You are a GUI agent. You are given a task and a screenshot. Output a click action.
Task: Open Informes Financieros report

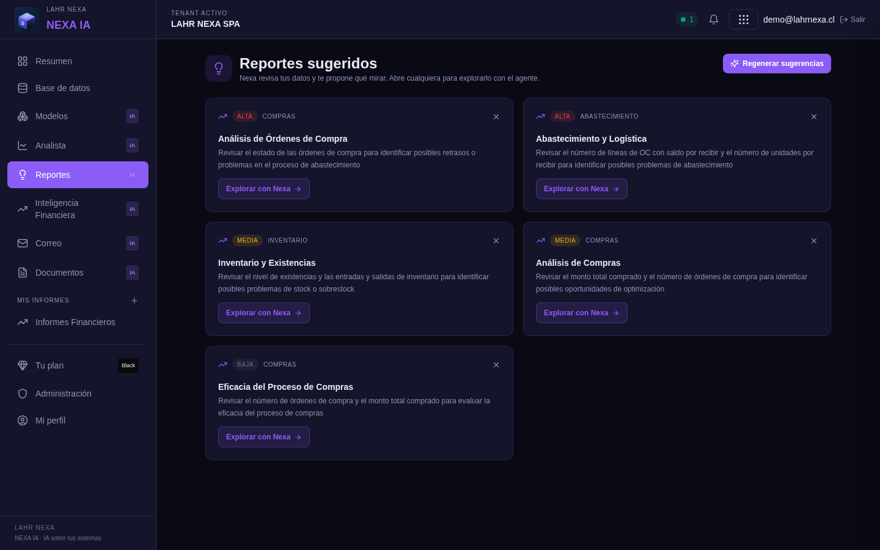pos(78,322)
